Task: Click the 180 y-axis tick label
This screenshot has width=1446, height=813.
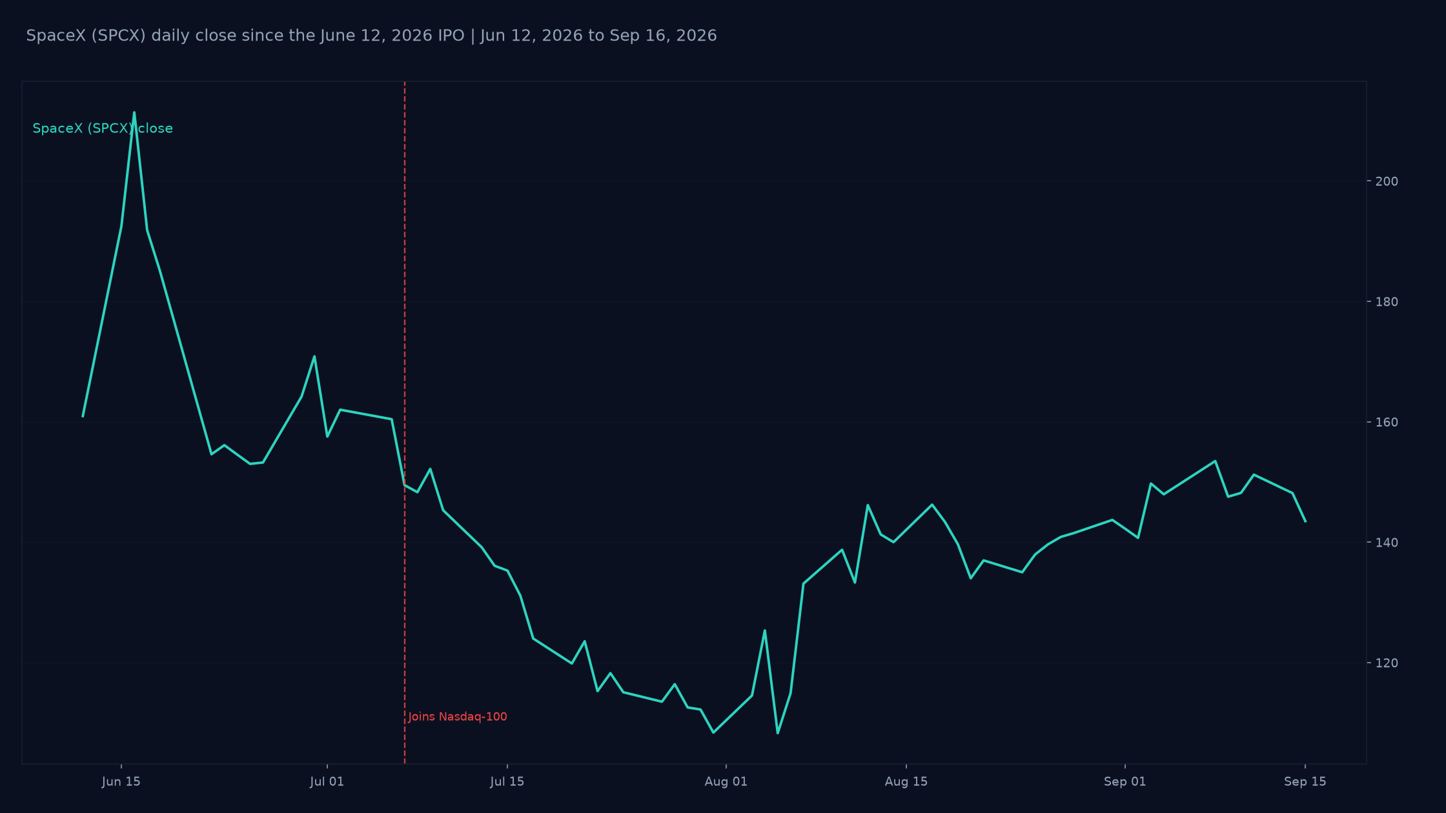Action: tap(1387, 302)
